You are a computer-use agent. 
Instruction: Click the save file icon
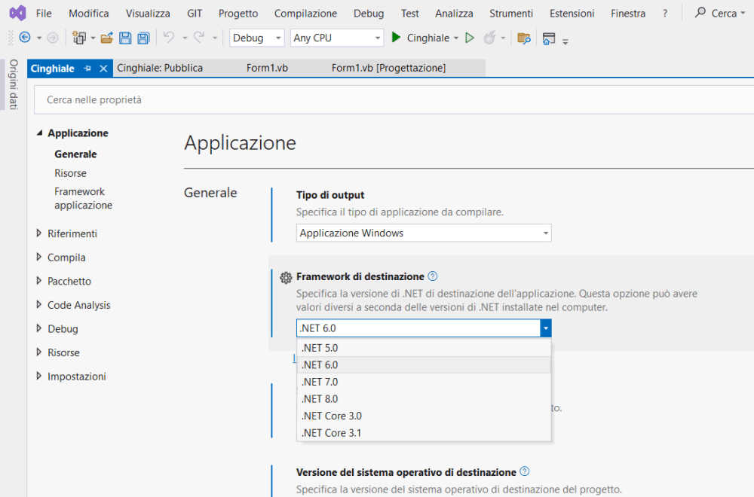coord(125,38)
